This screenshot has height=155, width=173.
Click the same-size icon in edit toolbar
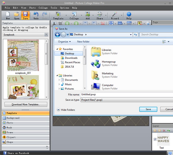pos(129,23)
